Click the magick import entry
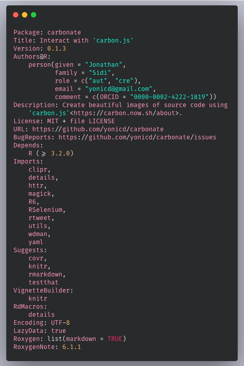This screenshot has height=366, width=244. [x=40, y=194]
